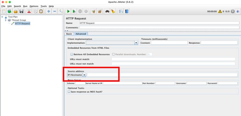Collapse the Thread Group tree node
Image resolution: width=241 pixels, height=116 pixels.
[5, 20]
